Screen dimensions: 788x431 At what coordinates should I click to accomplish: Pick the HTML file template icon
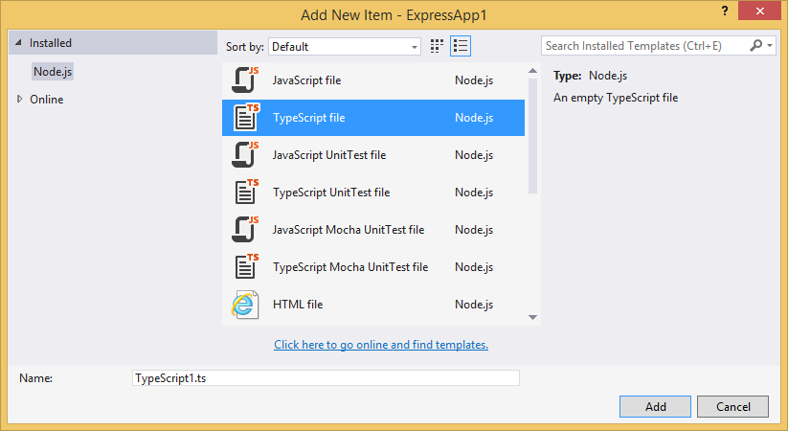246,305
